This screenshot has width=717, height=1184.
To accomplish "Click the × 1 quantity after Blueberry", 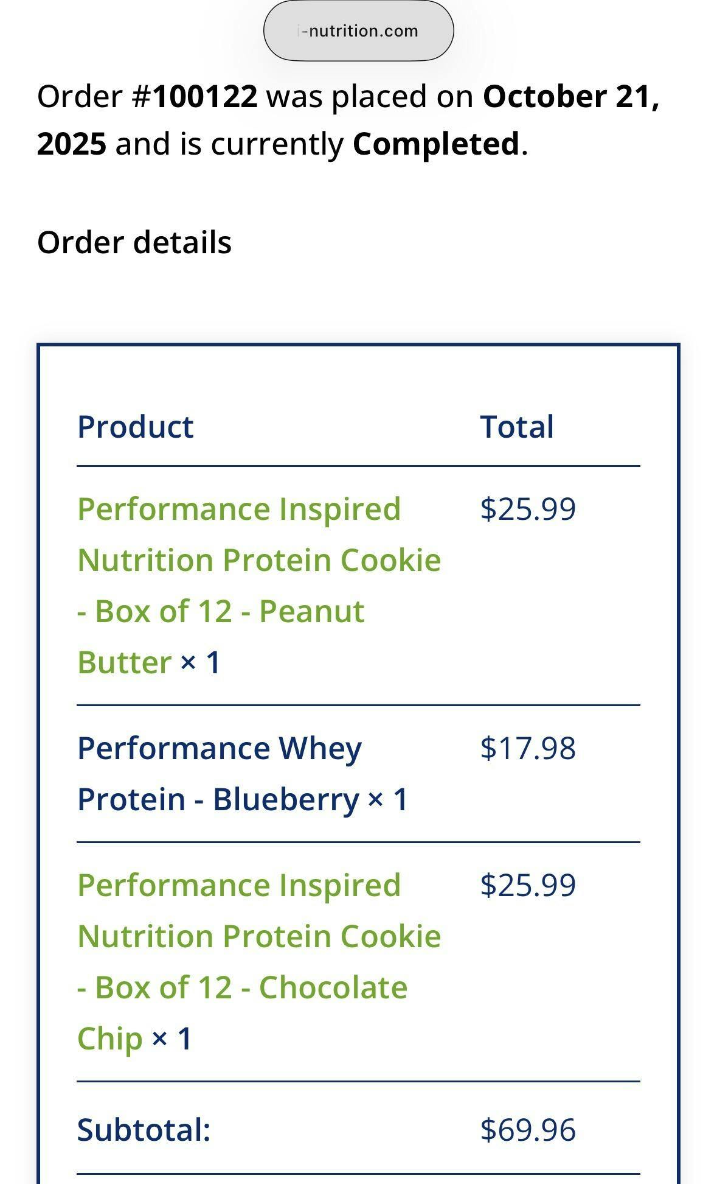I will pos(387,799).
